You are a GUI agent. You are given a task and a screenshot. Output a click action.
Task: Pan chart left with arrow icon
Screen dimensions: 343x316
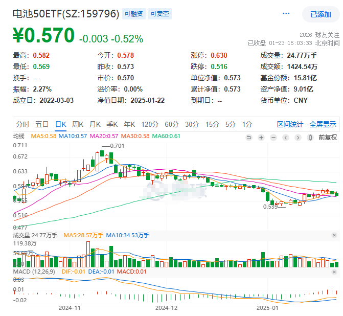[285, 138]
